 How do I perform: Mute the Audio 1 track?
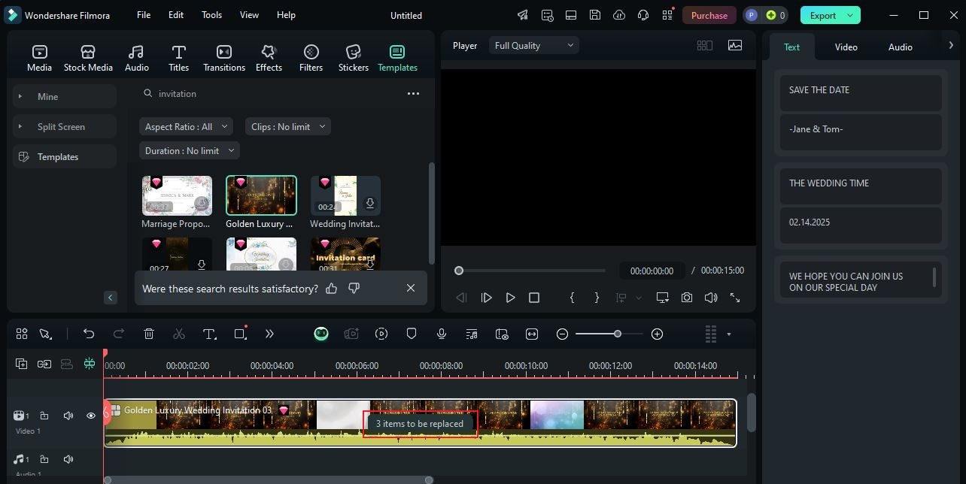[68, 459]
